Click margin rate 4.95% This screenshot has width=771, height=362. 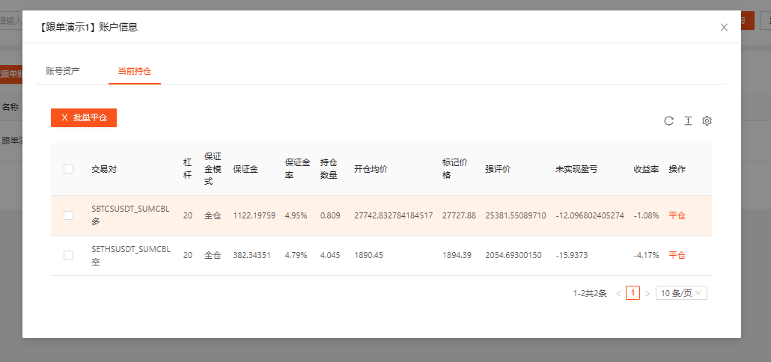pos(296,215)
